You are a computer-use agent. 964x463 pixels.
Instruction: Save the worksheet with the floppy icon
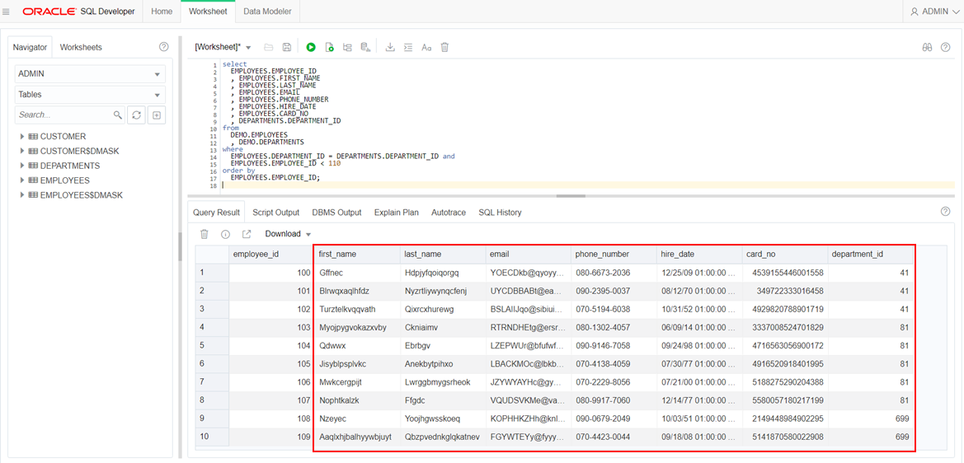coord(286,47)
